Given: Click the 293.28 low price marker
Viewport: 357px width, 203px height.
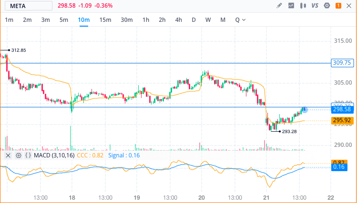Looking at the screenshot, I should tap(289, 132).
